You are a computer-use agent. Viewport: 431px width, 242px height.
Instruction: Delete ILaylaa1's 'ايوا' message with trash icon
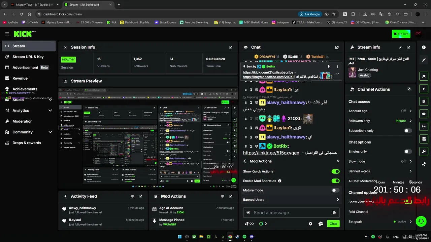pos(246,90)
